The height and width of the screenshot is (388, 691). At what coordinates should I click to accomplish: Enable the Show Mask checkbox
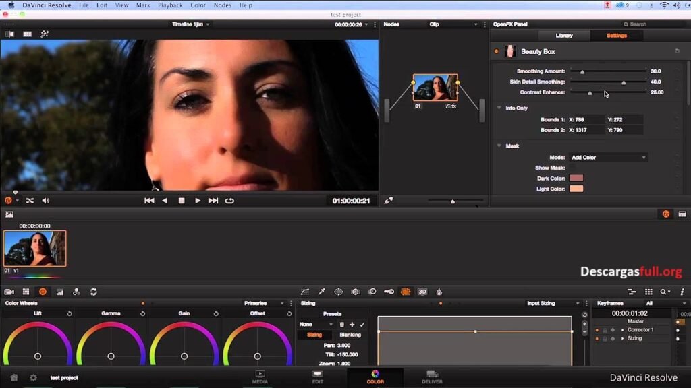572,168
